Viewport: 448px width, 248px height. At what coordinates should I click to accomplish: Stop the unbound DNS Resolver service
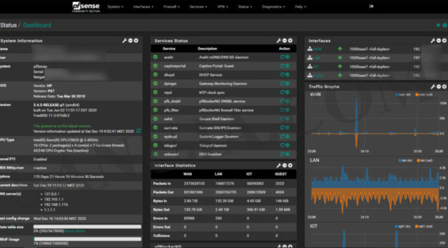pos(287,155)
